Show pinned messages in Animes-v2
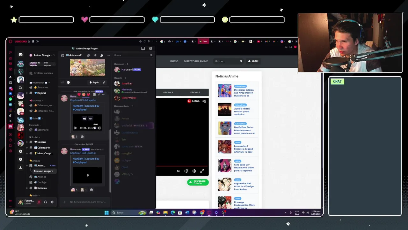Screen dimensions: 408x230 coord(95,55)
